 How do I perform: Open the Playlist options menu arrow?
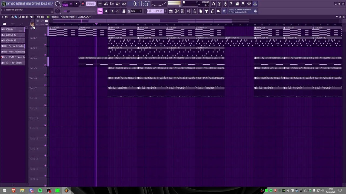(x=2, y=17)
